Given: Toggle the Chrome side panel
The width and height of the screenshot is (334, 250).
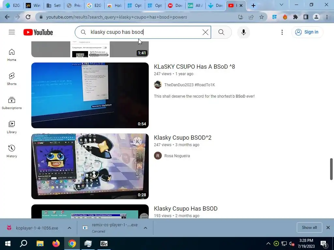Looking at the screenshot, I should coord(306,17).
